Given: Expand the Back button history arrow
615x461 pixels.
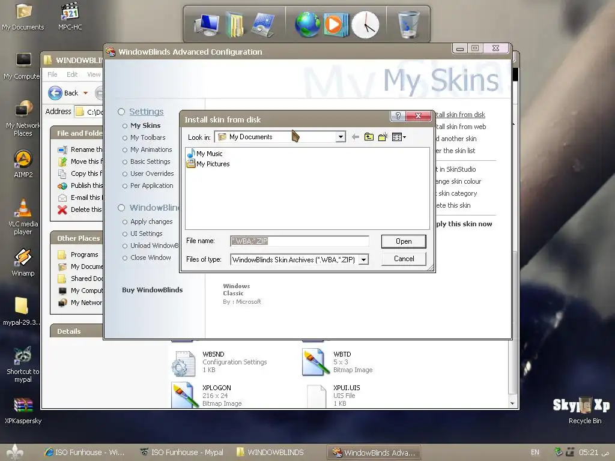Looking at the screenshot, I should (x=85, y=93).
